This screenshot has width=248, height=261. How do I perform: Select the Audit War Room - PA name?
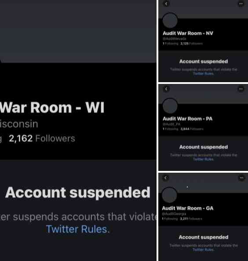tap(188, 119)
